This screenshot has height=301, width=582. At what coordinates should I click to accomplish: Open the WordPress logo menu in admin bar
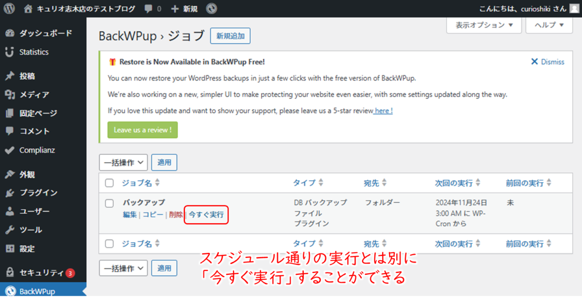[x=9, y=8]
